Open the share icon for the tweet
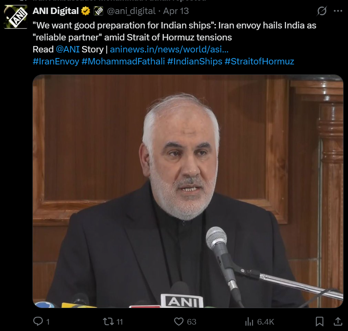Image resolution: width=348 pixels, height=331 pixels. point(338,321)
